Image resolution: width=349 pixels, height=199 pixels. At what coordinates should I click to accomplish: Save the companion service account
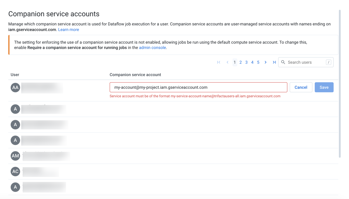click(324, 87)
